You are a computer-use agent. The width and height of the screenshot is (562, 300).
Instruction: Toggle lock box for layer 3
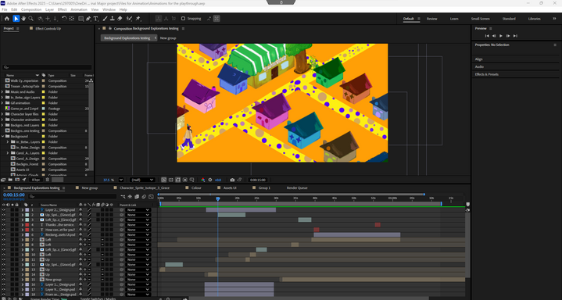(17, 220)
